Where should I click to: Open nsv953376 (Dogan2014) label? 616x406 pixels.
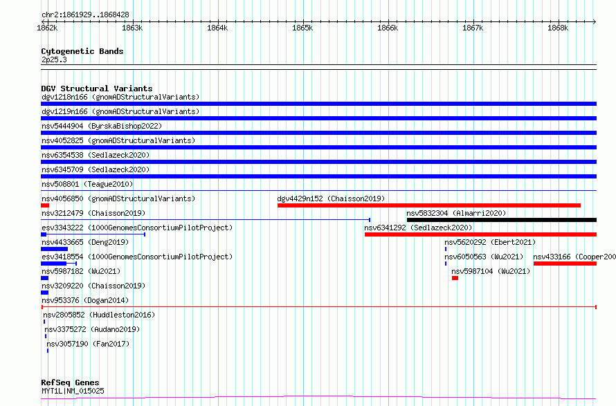(85, 300)
